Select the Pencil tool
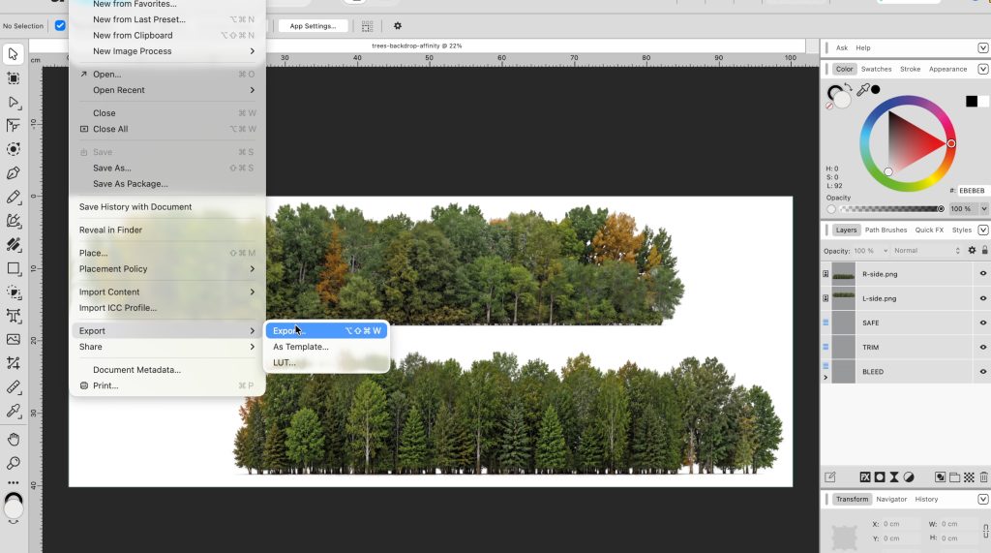The image size is (991, 553). click(x=14, y=197)
